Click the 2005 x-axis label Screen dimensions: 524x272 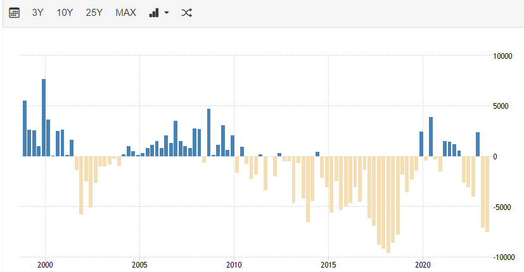click(139, 264)
